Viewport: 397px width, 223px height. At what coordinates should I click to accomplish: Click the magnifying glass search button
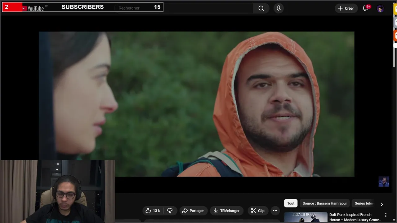261,8
